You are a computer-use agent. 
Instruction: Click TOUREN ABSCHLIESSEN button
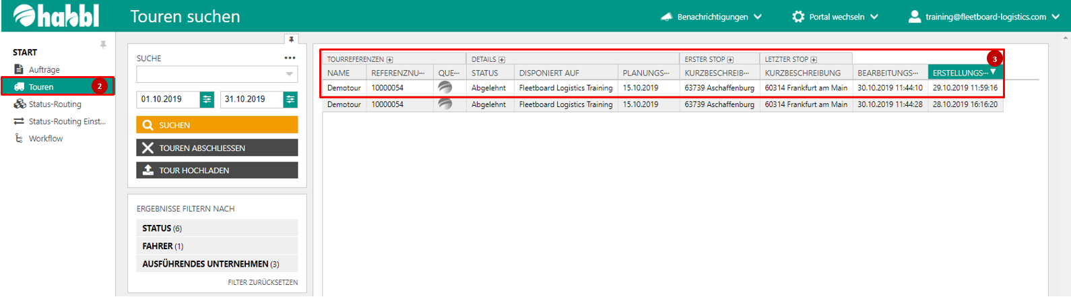[x=217, y=148]
